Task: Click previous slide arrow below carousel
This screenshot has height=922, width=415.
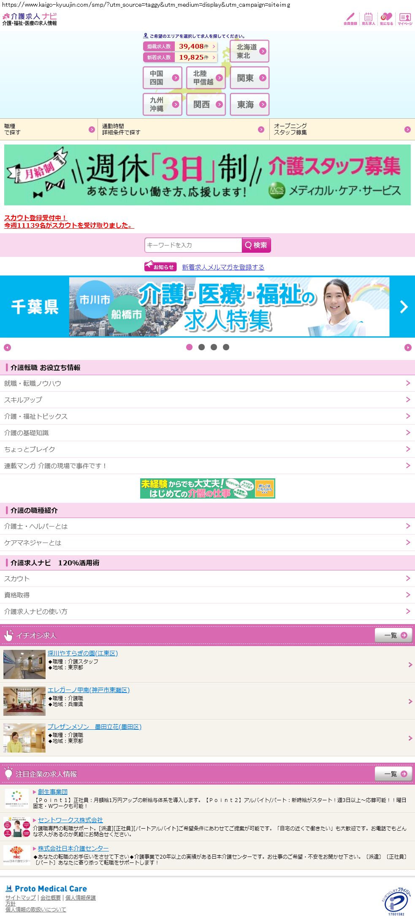Action: click(7, 347)
